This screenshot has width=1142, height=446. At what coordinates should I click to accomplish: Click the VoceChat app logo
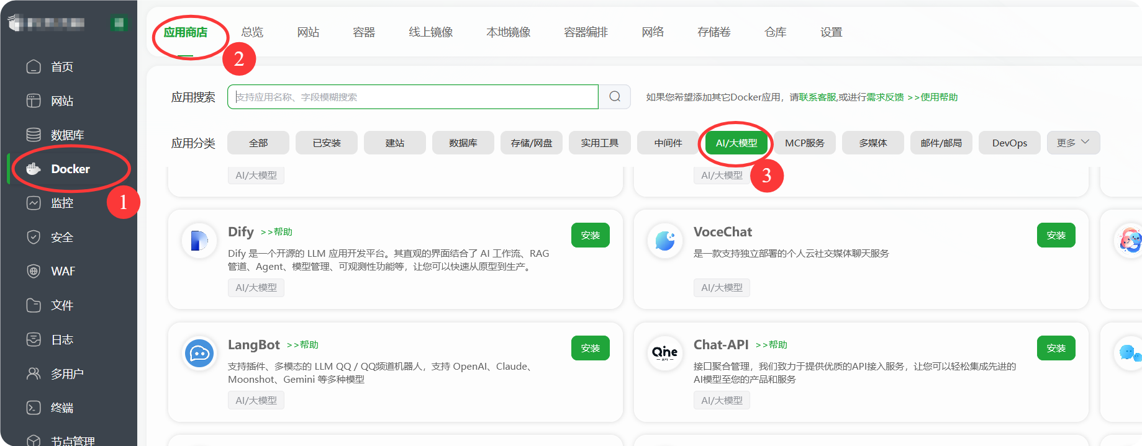click(x=665, y=240)
